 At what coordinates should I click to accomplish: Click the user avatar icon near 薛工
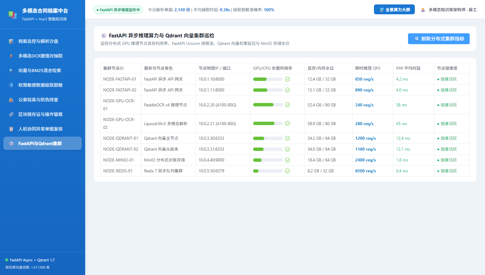click(x=423, y=10)
